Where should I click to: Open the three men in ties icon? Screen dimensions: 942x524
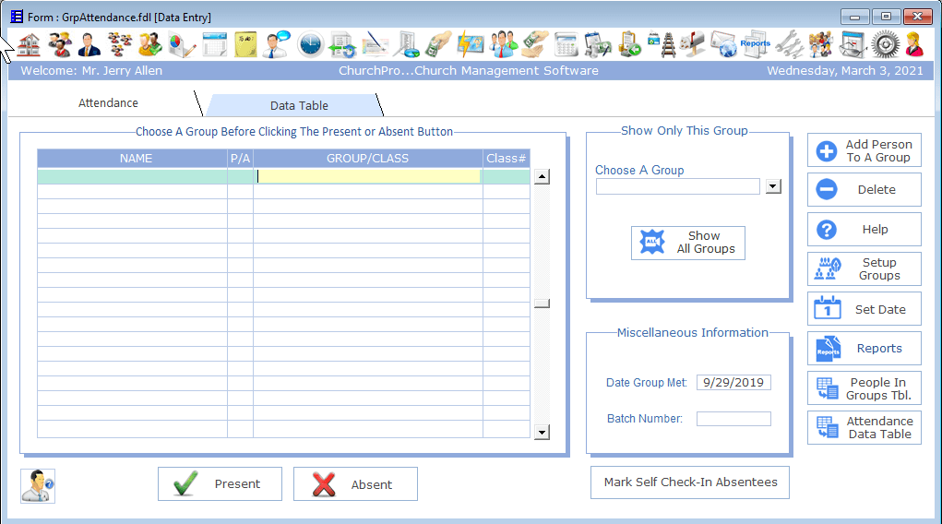pos(504,45)
